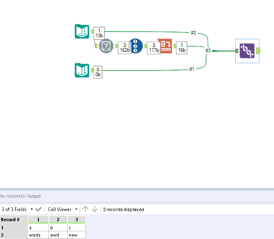This screenshot has width=274, height=239.
Task: Select connection labeled #2
Action: 193,33
